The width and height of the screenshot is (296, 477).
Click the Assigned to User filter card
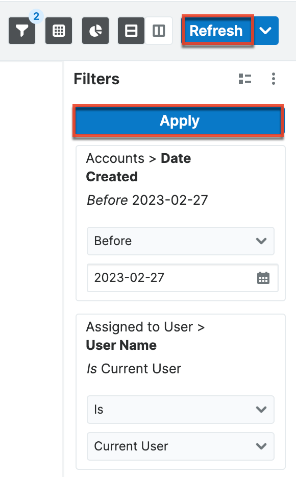point(145,336)
